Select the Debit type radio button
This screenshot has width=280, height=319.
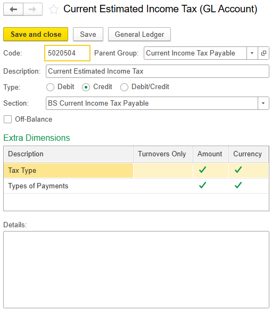click(x=50, y=87)
